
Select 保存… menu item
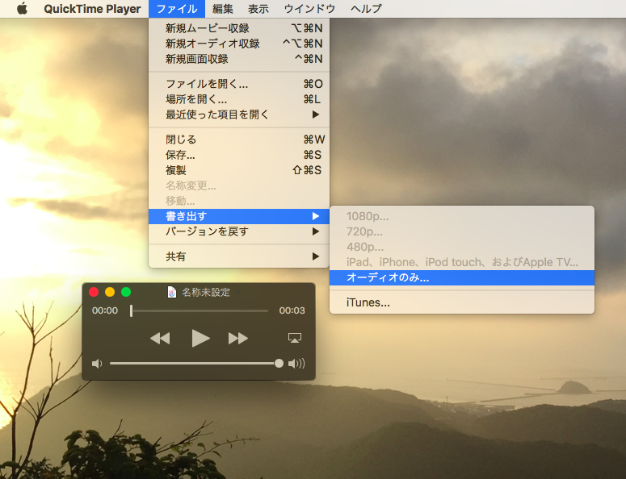tap(239, 155)
